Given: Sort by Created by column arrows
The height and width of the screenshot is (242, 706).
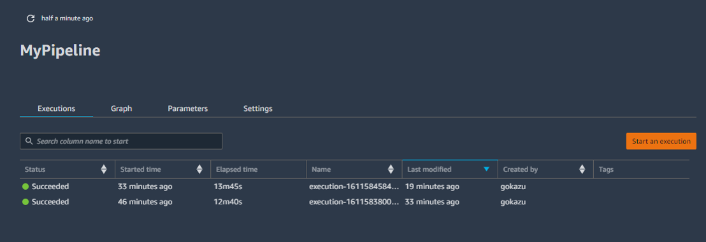Looking at the screenshot, I should coord(582,169).
